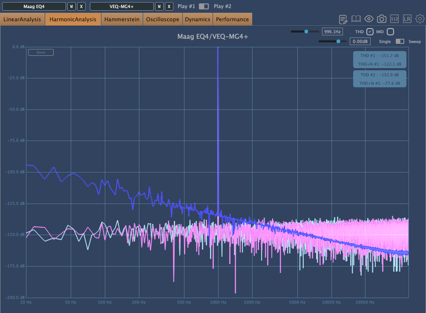The height and width of the screenshot is (313, 426).
Task: Click the LR channel icon
Action: point(407,19)
